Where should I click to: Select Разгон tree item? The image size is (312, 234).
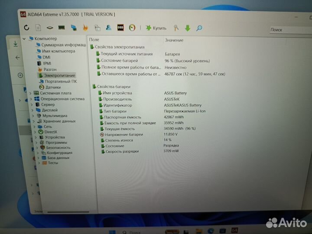point(47,69)
